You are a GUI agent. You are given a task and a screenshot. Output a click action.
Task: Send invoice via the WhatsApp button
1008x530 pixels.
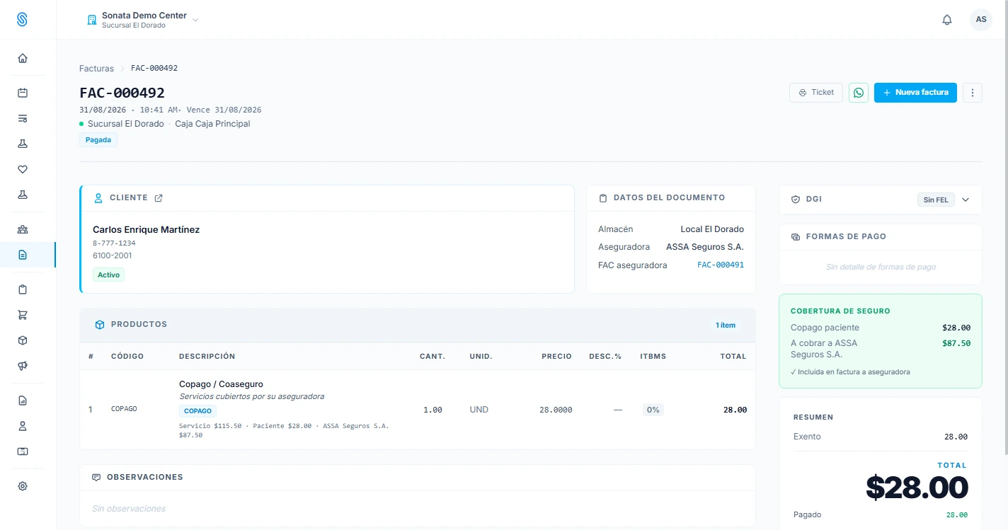click(859, 93)
